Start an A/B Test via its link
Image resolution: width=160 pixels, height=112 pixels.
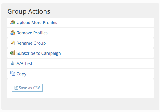(24, 64)
